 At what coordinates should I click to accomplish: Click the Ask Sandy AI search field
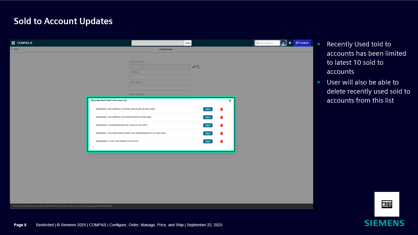pyautogui.click(x=267, y=43)
